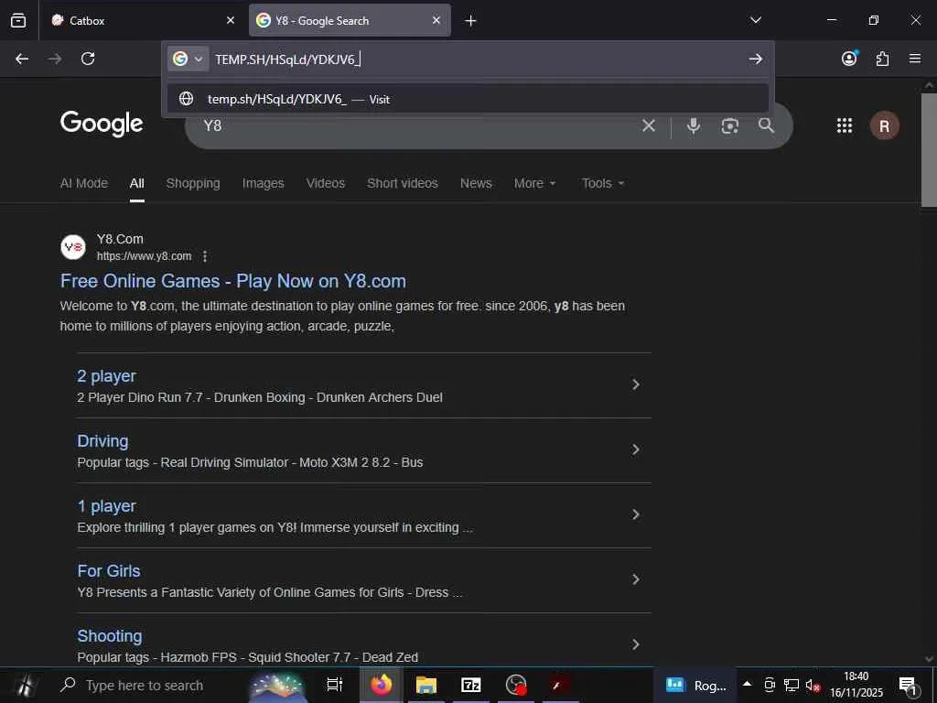
Task: Select the Short videos tab
Action: (x=403, y=183)
